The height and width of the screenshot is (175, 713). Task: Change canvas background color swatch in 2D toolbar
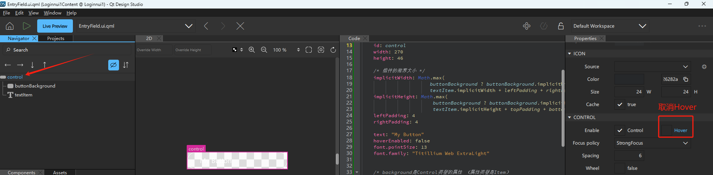click(235, 50)
